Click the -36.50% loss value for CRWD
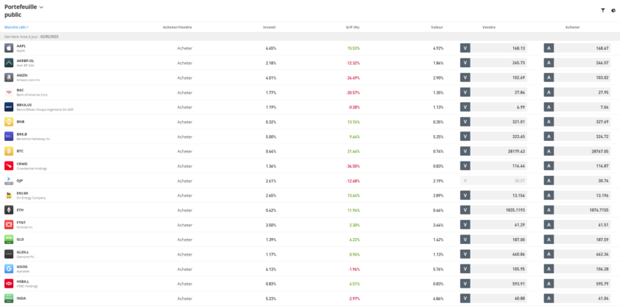Screen dimensions: 620x306 point(353,166)
